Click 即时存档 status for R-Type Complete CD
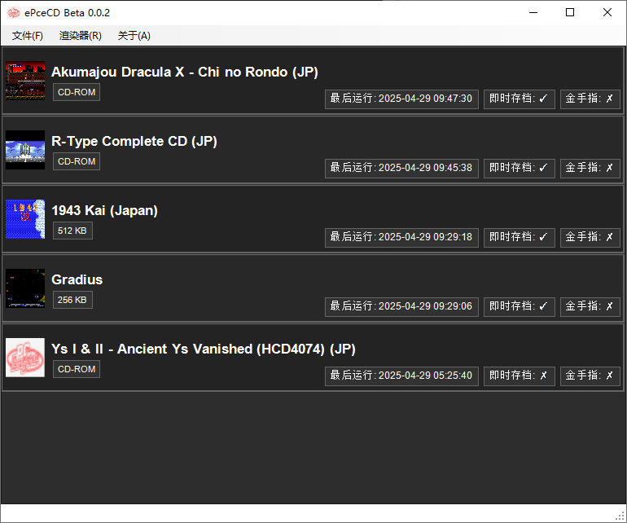The width and height of the screenshot is (627, 523). [x=519, y=168]
